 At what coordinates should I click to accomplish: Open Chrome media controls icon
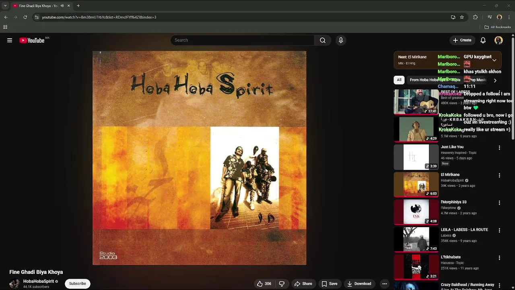tap(490, 17)
